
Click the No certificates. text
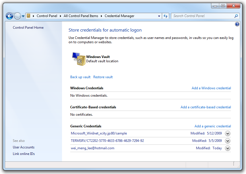[x=81, y=115]
